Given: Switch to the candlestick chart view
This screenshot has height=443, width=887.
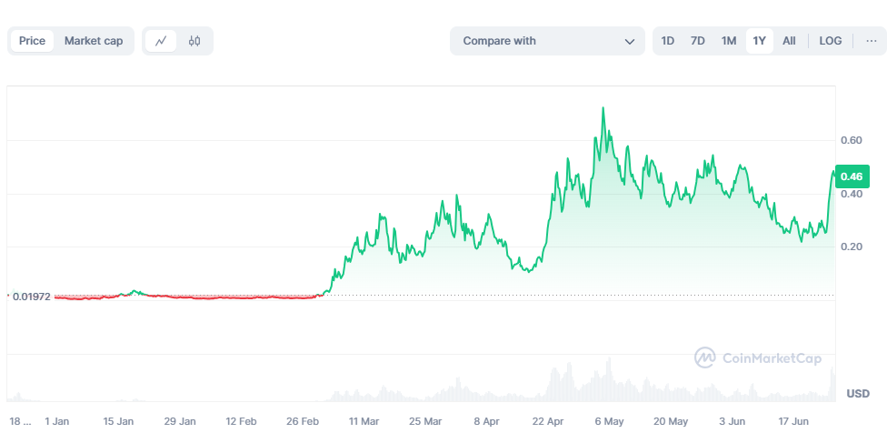Looking at the screenshot, I should pyautogui.click(x=194, y=41).
